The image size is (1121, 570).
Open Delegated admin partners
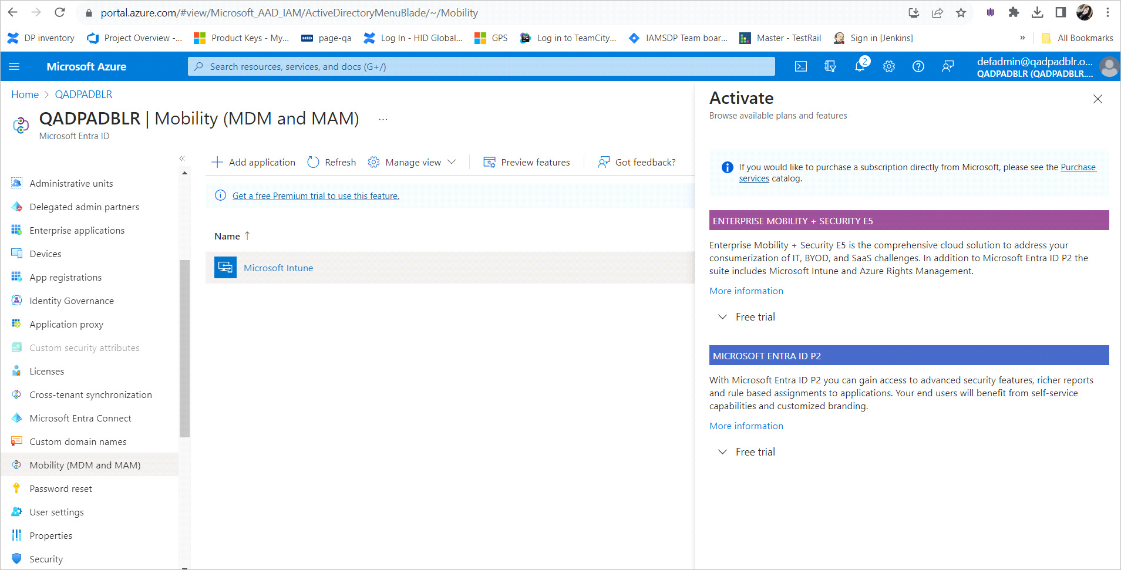pos(85,207)
